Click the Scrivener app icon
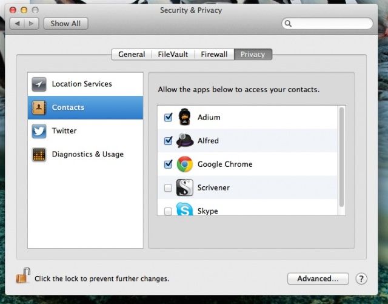 coord(185,187)
